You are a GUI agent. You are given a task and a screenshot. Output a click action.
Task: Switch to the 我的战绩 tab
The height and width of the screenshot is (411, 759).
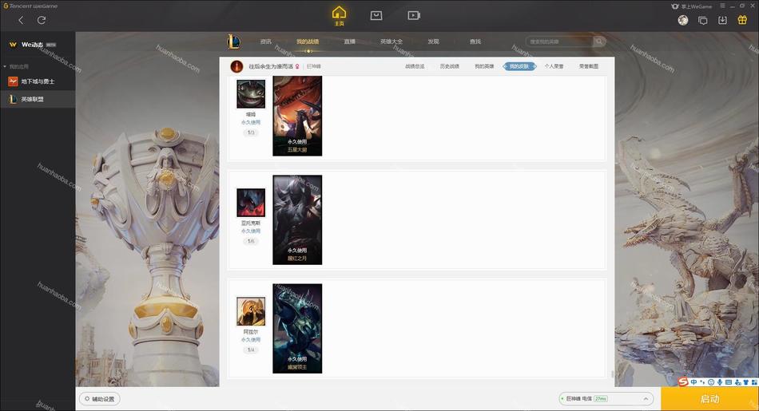(x=308, y=41)
